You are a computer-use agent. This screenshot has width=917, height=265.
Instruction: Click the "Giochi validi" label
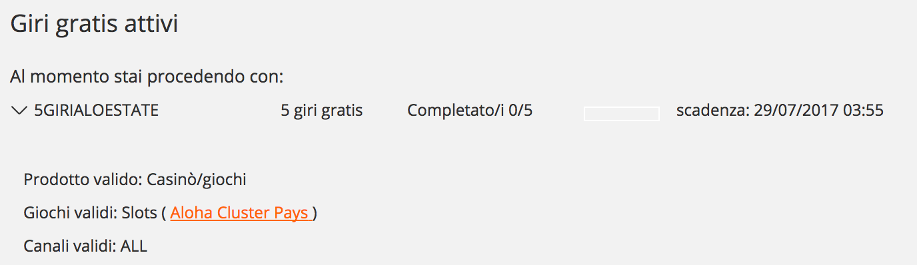pyautogui.click(x=71, y=213)
